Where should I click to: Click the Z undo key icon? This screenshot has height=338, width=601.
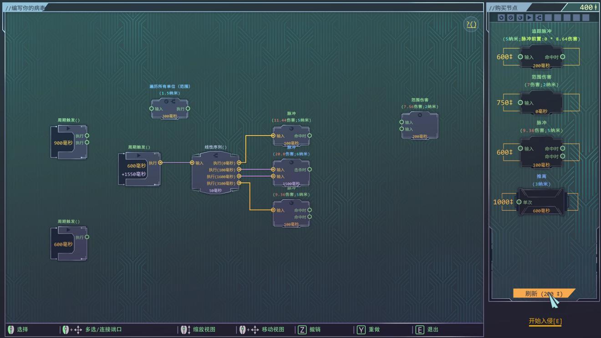[x=302, y=329]
